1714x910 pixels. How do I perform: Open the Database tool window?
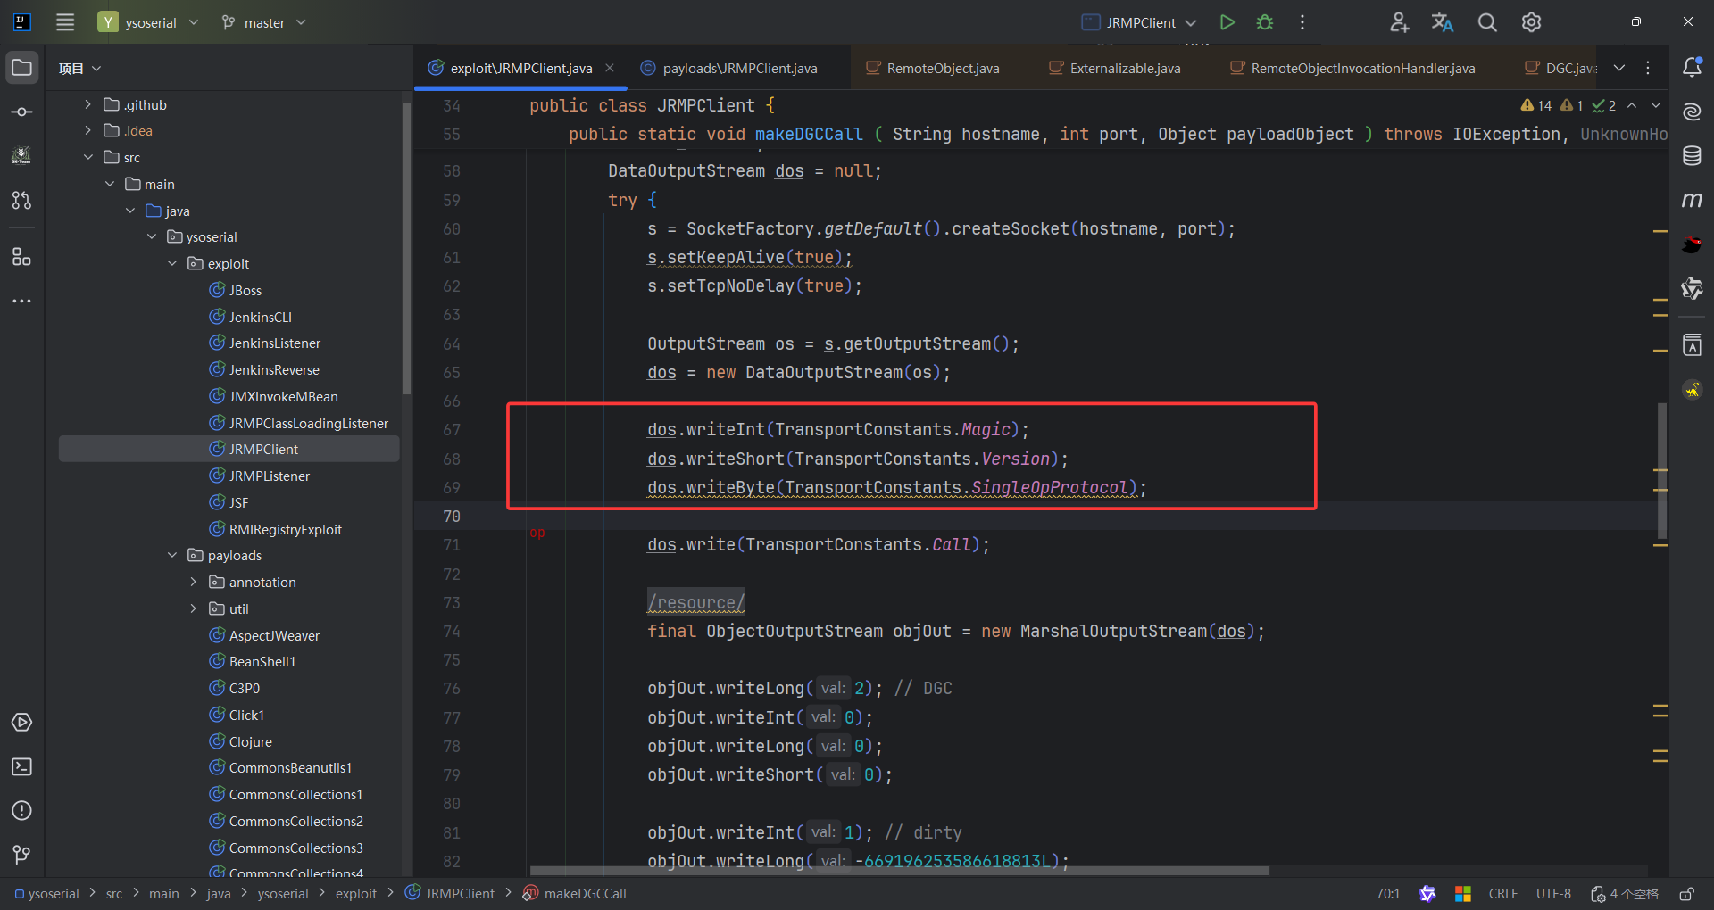coord(1692,156)
